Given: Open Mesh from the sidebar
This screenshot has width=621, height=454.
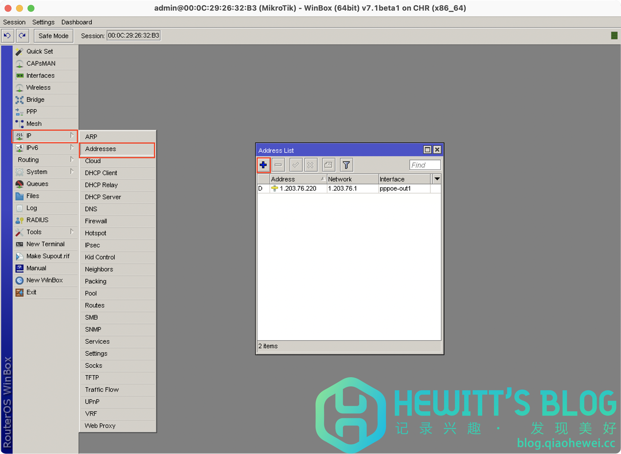Looking at the screenshot, I should (x=46, y=124).
